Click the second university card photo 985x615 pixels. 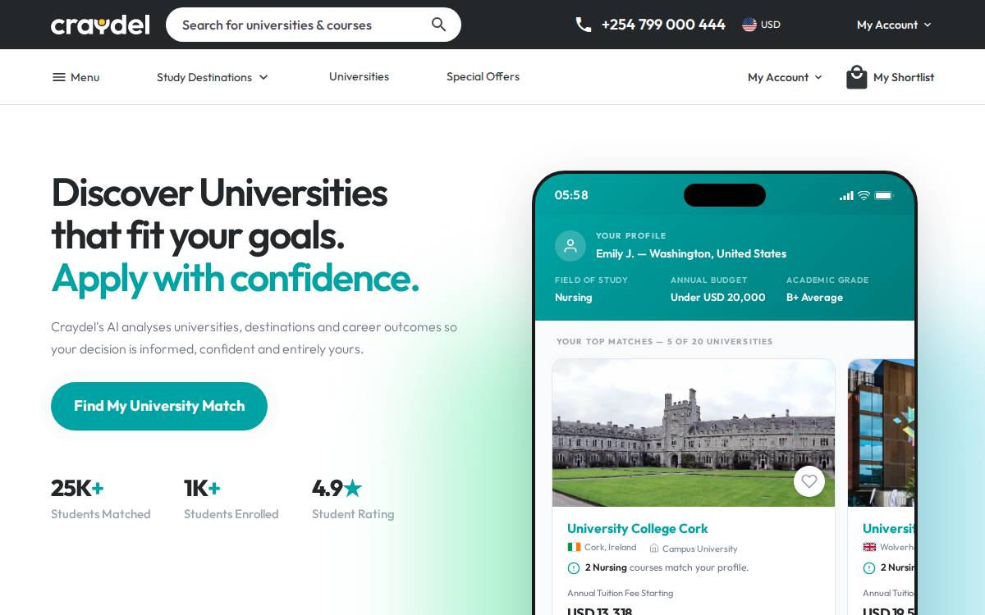click(x=881, y=433)
